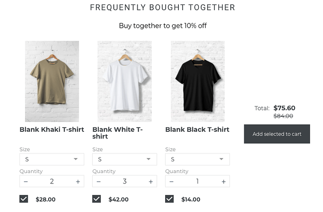Expand the Size dropdown for White T-shirt

[x=125, y=159]
